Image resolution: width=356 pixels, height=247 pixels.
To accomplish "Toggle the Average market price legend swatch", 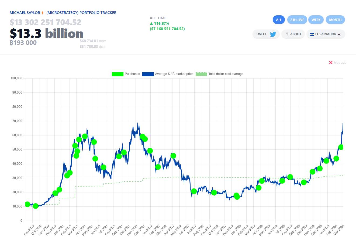I will point(148,74).
